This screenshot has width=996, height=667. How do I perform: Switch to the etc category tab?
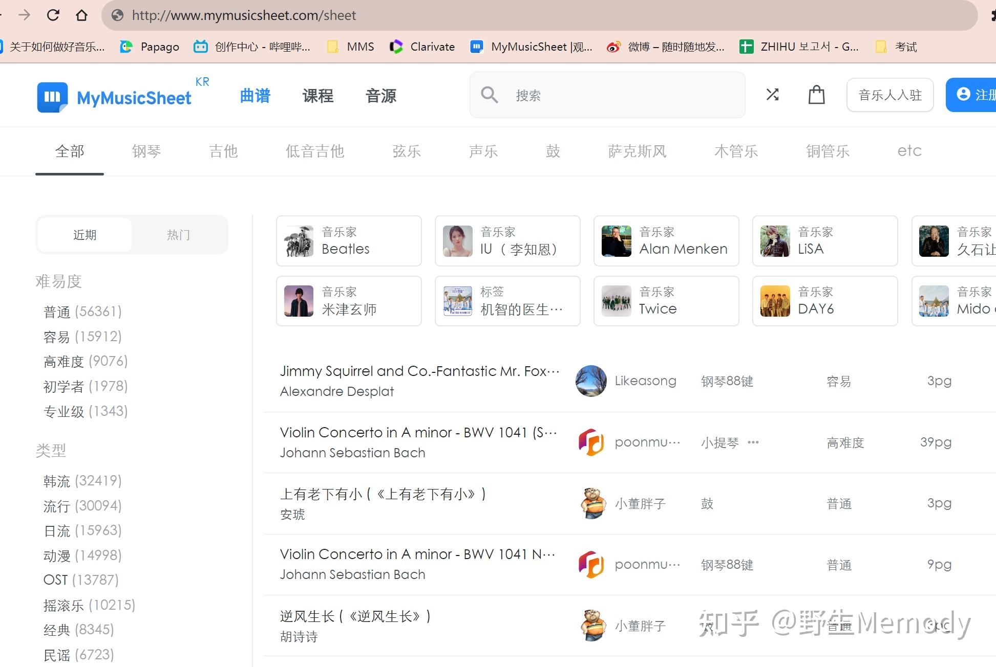pos(909,150)
